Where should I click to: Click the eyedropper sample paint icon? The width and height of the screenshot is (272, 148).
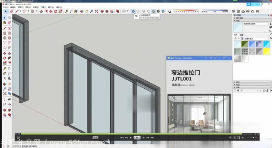[x=270, y=34]
